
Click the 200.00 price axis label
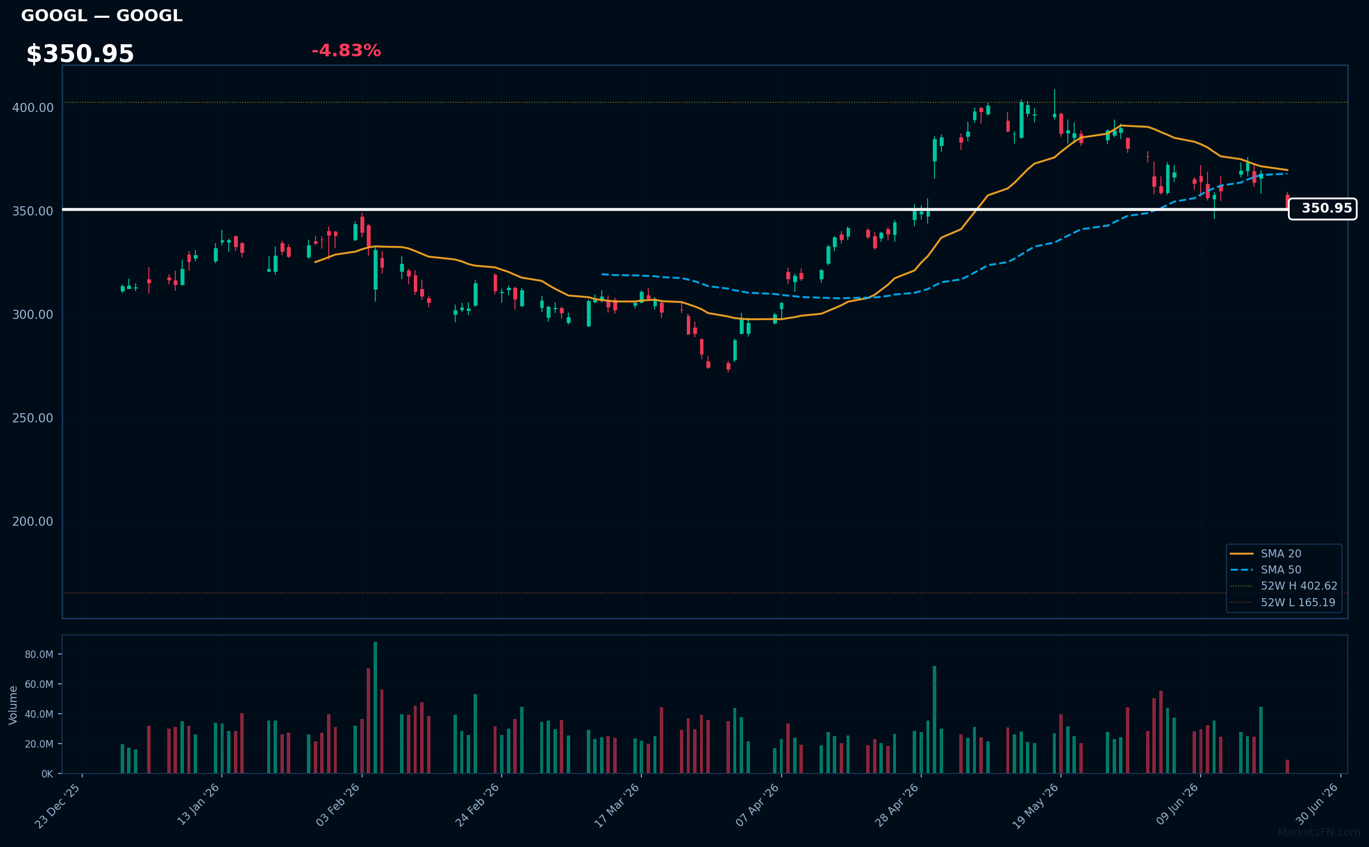(33, 522)
